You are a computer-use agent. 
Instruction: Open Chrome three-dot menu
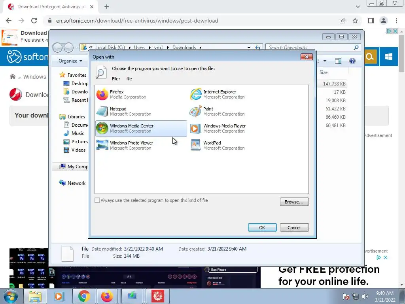(396, 21)
